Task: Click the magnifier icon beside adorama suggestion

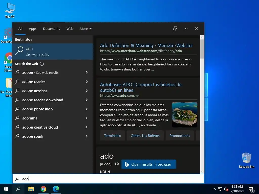Action: coord(17,118)
